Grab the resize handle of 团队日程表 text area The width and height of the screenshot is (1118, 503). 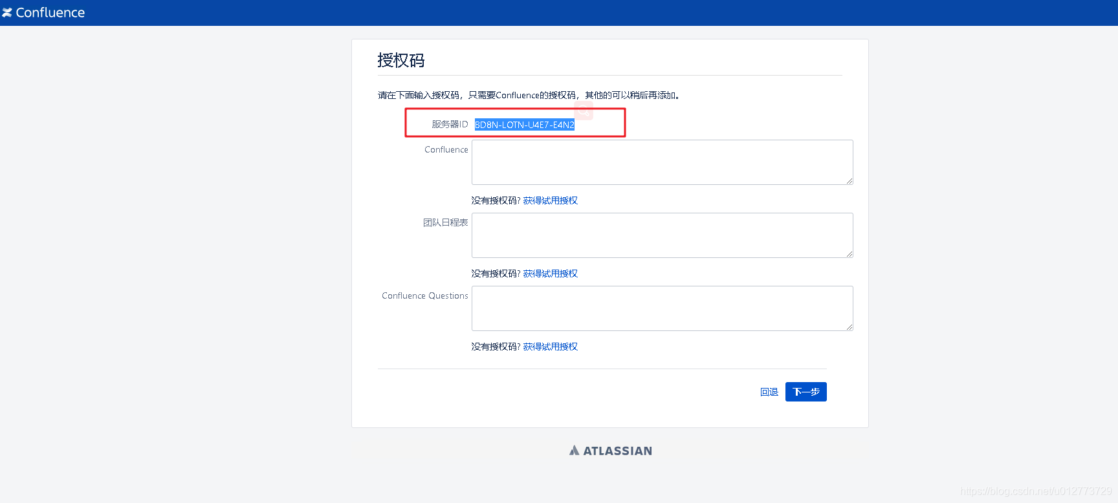849,254
